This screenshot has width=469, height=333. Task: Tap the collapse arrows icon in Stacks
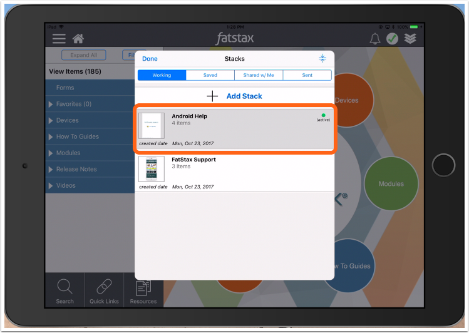(322, 58)
